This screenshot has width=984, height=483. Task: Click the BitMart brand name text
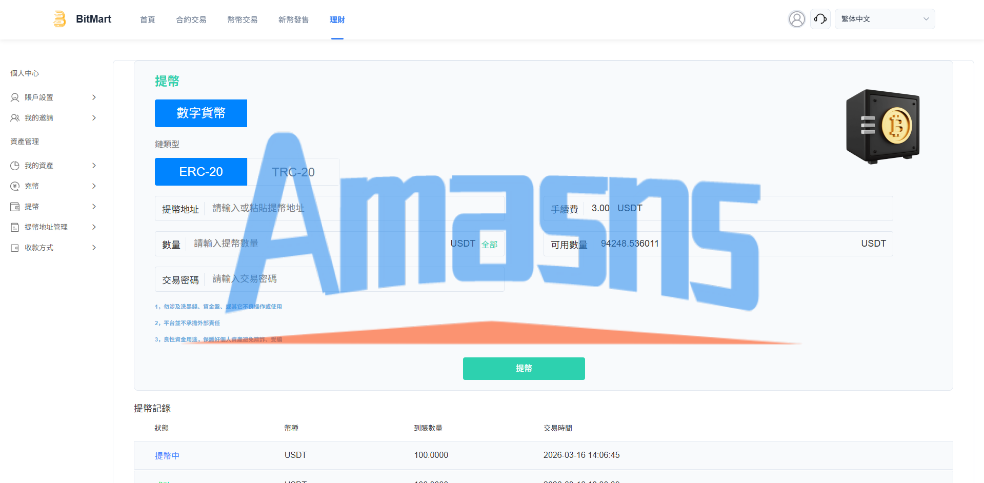pos(94,19)
